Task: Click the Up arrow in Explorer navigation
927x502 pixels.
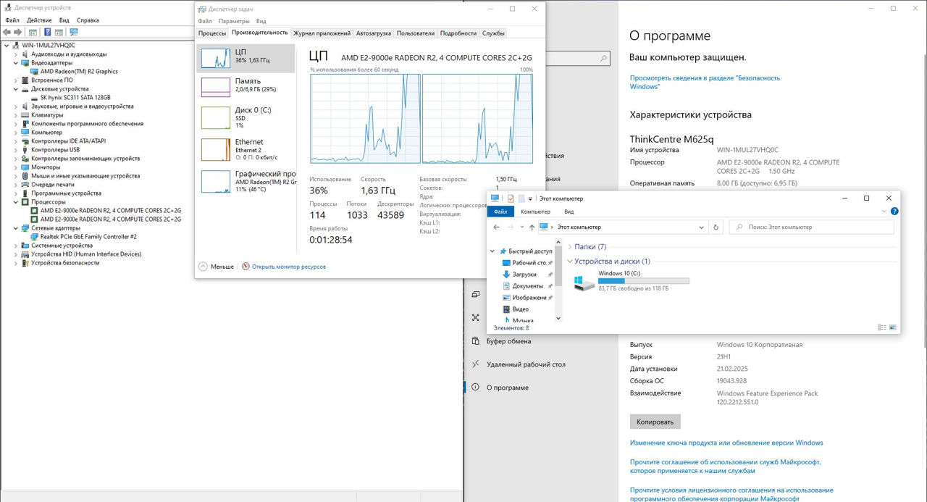Action: click(x=532, y=227)
